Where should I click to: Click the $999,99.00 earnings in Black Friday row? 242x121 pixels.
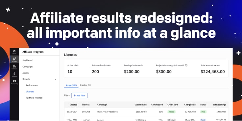coord(221,112)
